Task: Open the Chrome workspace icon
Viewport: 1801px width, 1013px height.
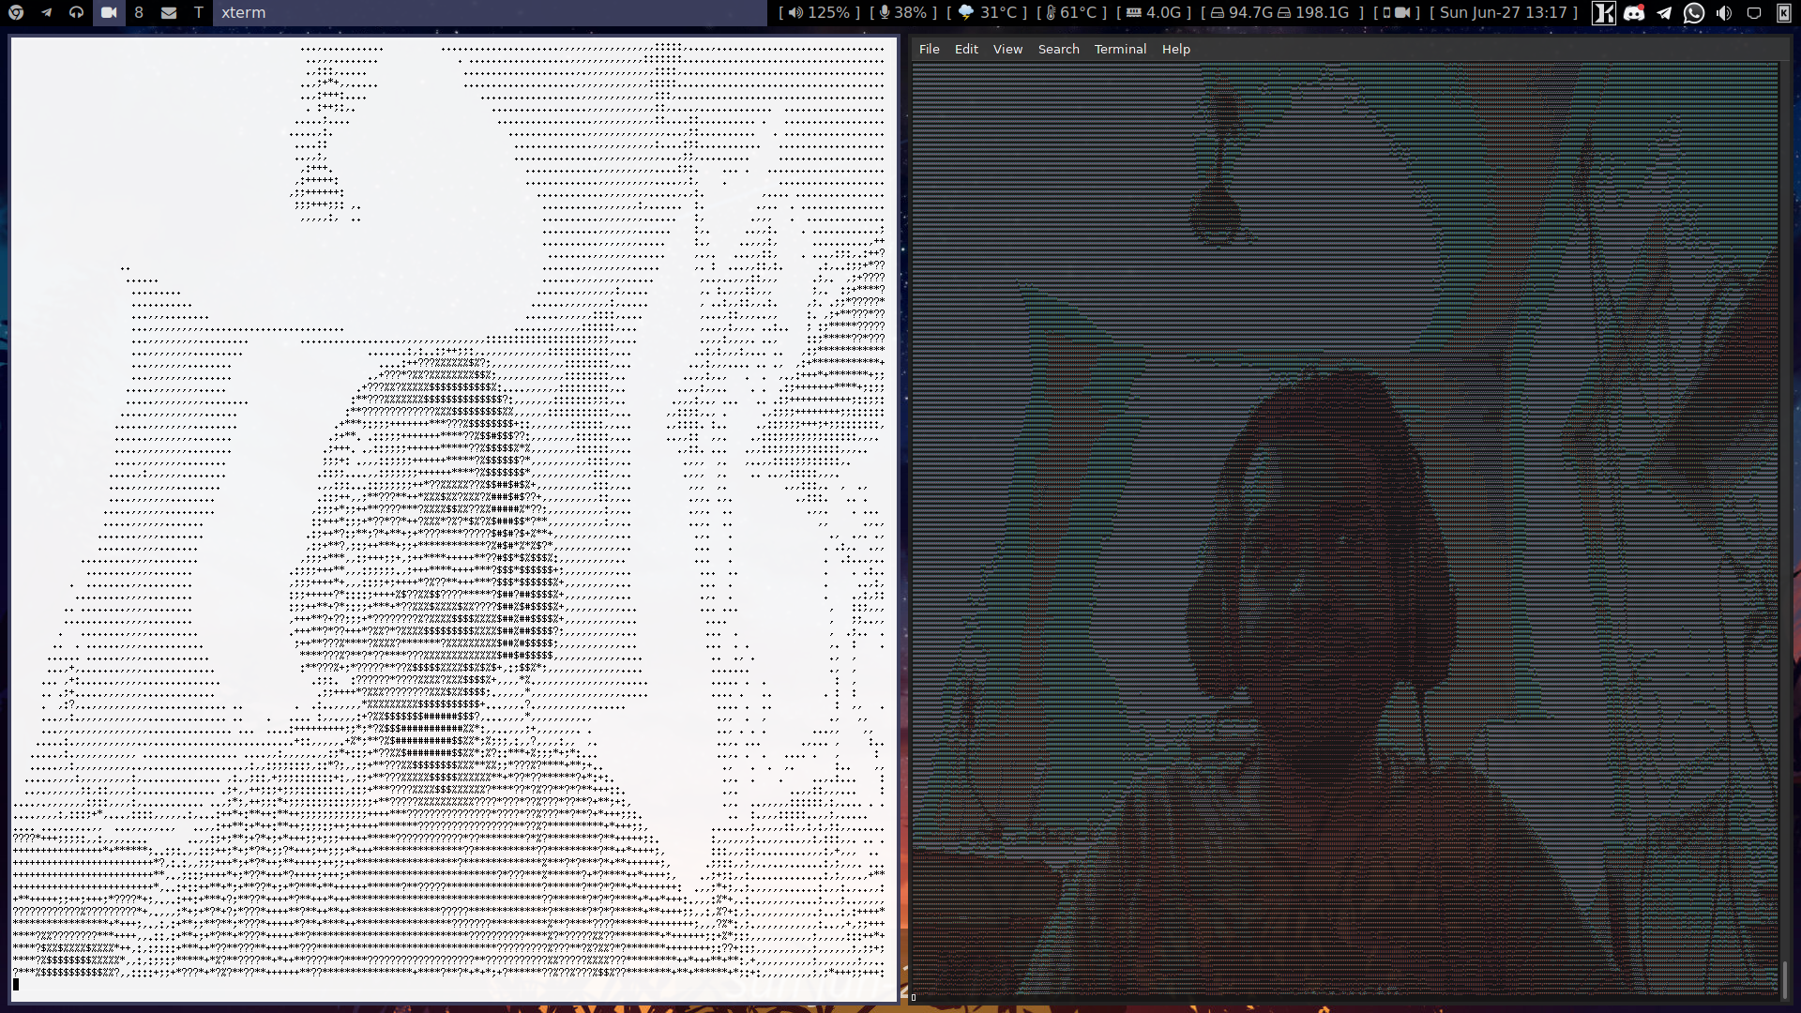Action: (16, 12)
